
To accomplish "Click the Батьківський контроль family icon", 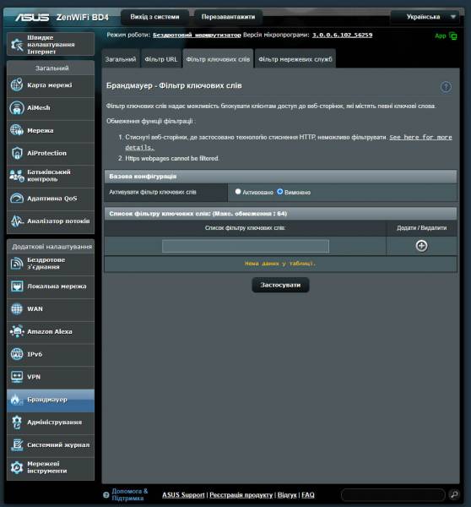I will click(17, 176).
